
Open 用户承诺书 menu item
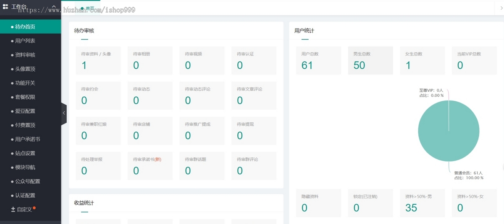click(x=30, y=139)
